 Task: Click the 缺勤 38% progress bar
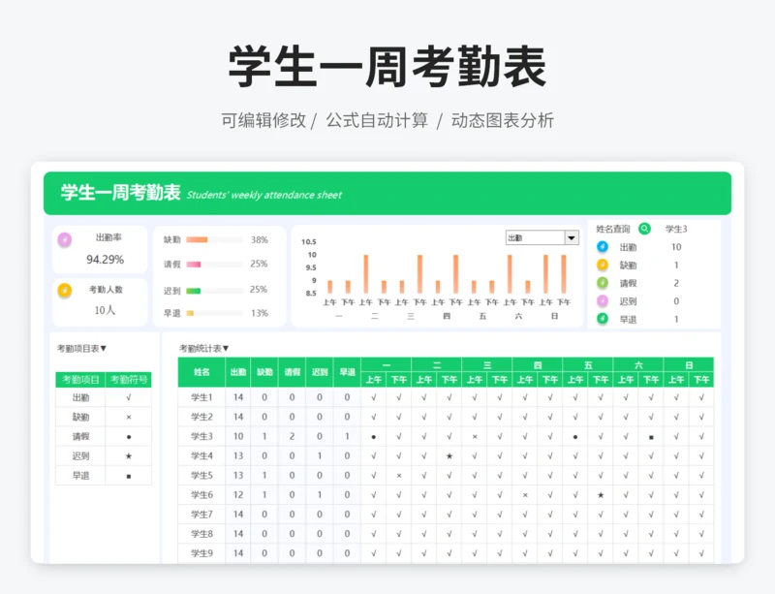pos(214,240)
